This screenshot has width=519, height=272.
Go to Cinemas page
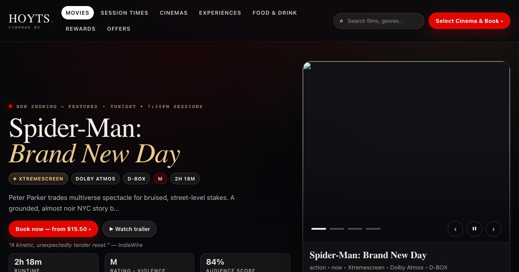click(x=173, y=13)
